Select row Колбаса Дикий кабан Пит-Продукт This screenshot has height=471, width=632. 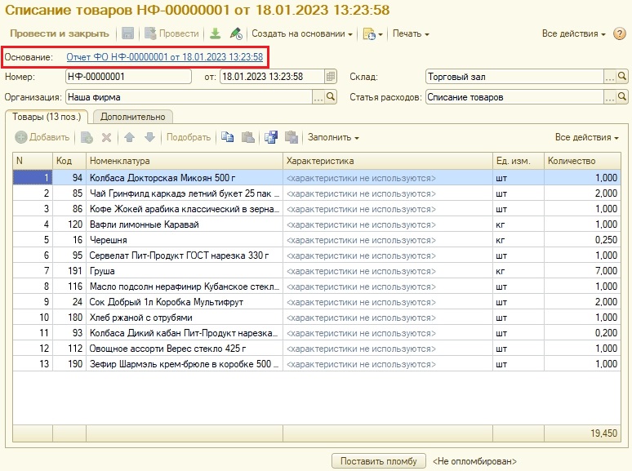tap(316, 333)
